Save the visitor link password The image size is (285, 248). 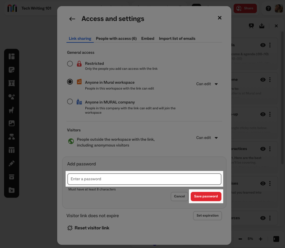206,196
